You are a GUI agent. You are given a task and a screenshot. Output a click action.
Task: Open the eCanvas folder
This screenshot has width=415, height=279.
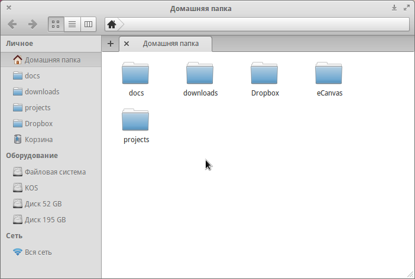pos(329,74)
